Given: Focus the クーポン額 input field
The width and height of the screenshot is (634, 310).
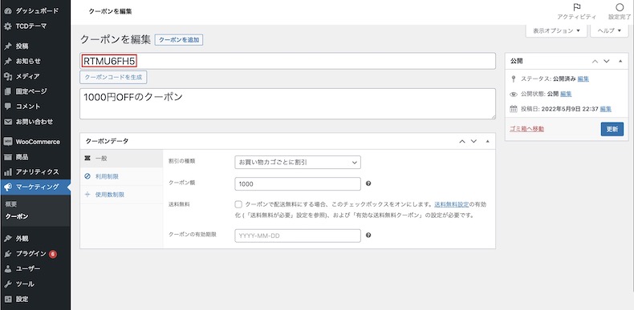Looking at the screenshot, I should pos(298,183).
